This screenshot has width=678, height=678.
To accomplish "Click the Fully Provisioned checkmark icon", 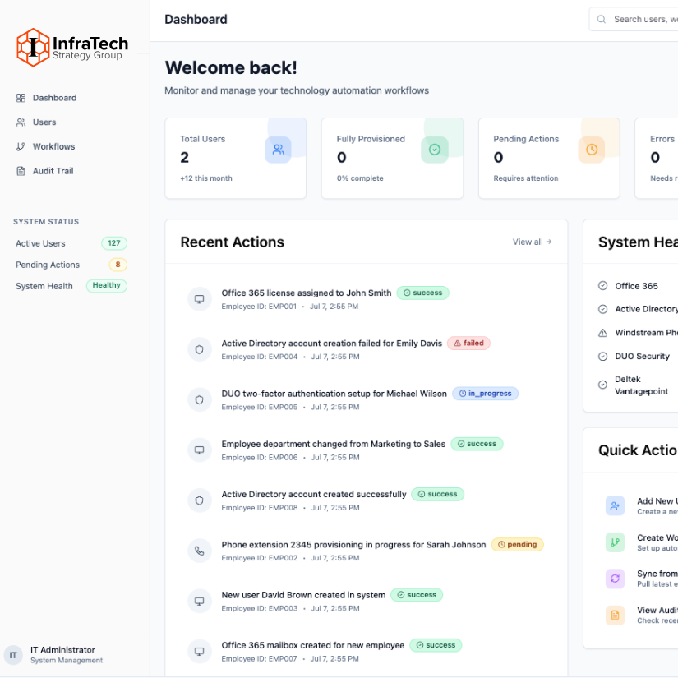I will point(435,150).
